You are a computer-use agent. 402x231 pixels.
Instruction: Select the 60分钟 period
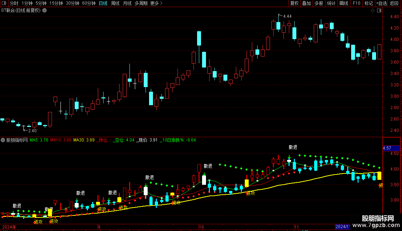tap(89, 3)
